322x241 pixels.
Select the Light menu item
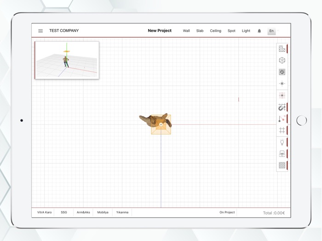(x=246, y=31)
